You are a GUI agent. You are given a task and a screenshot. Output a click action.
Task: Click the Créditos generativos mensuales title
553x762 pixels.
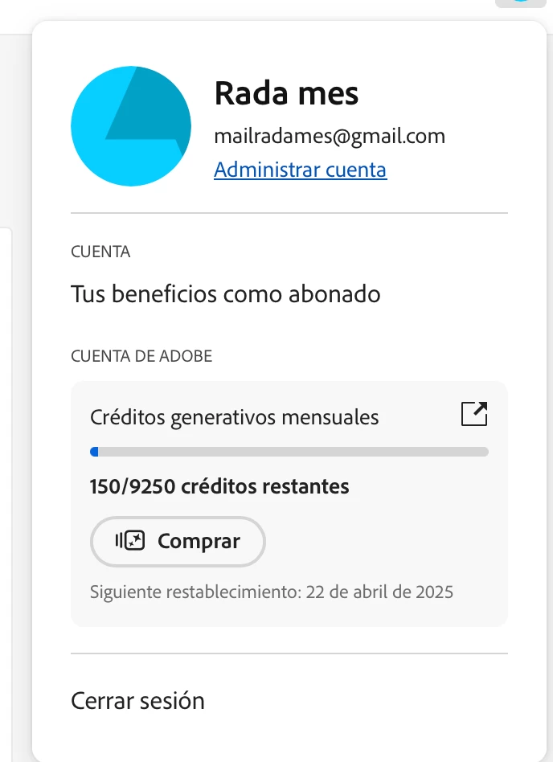pos(234,417)
